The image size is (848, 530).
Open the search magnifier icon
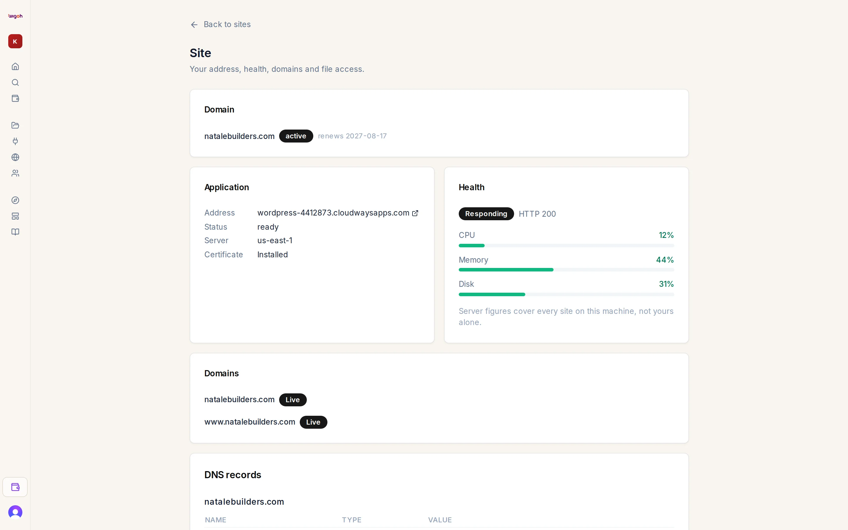point(15,82)
